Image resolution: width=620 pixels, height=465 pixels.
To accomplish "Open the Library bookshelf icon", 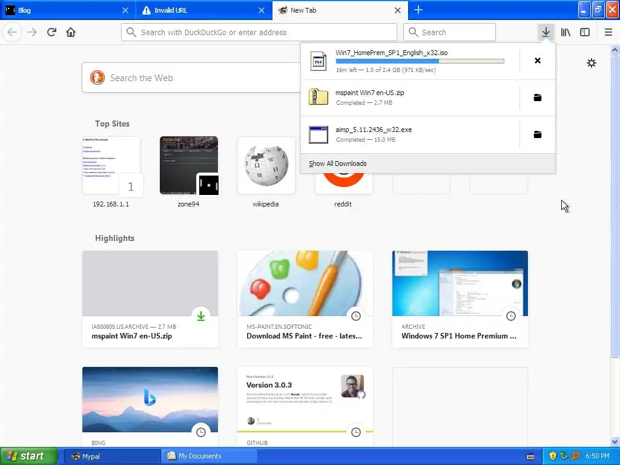I will coord(566,32).
